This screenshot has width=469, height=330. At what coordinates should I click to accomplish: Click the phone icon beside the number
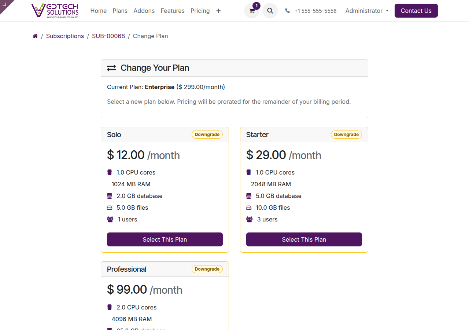[x=287, y=11]
